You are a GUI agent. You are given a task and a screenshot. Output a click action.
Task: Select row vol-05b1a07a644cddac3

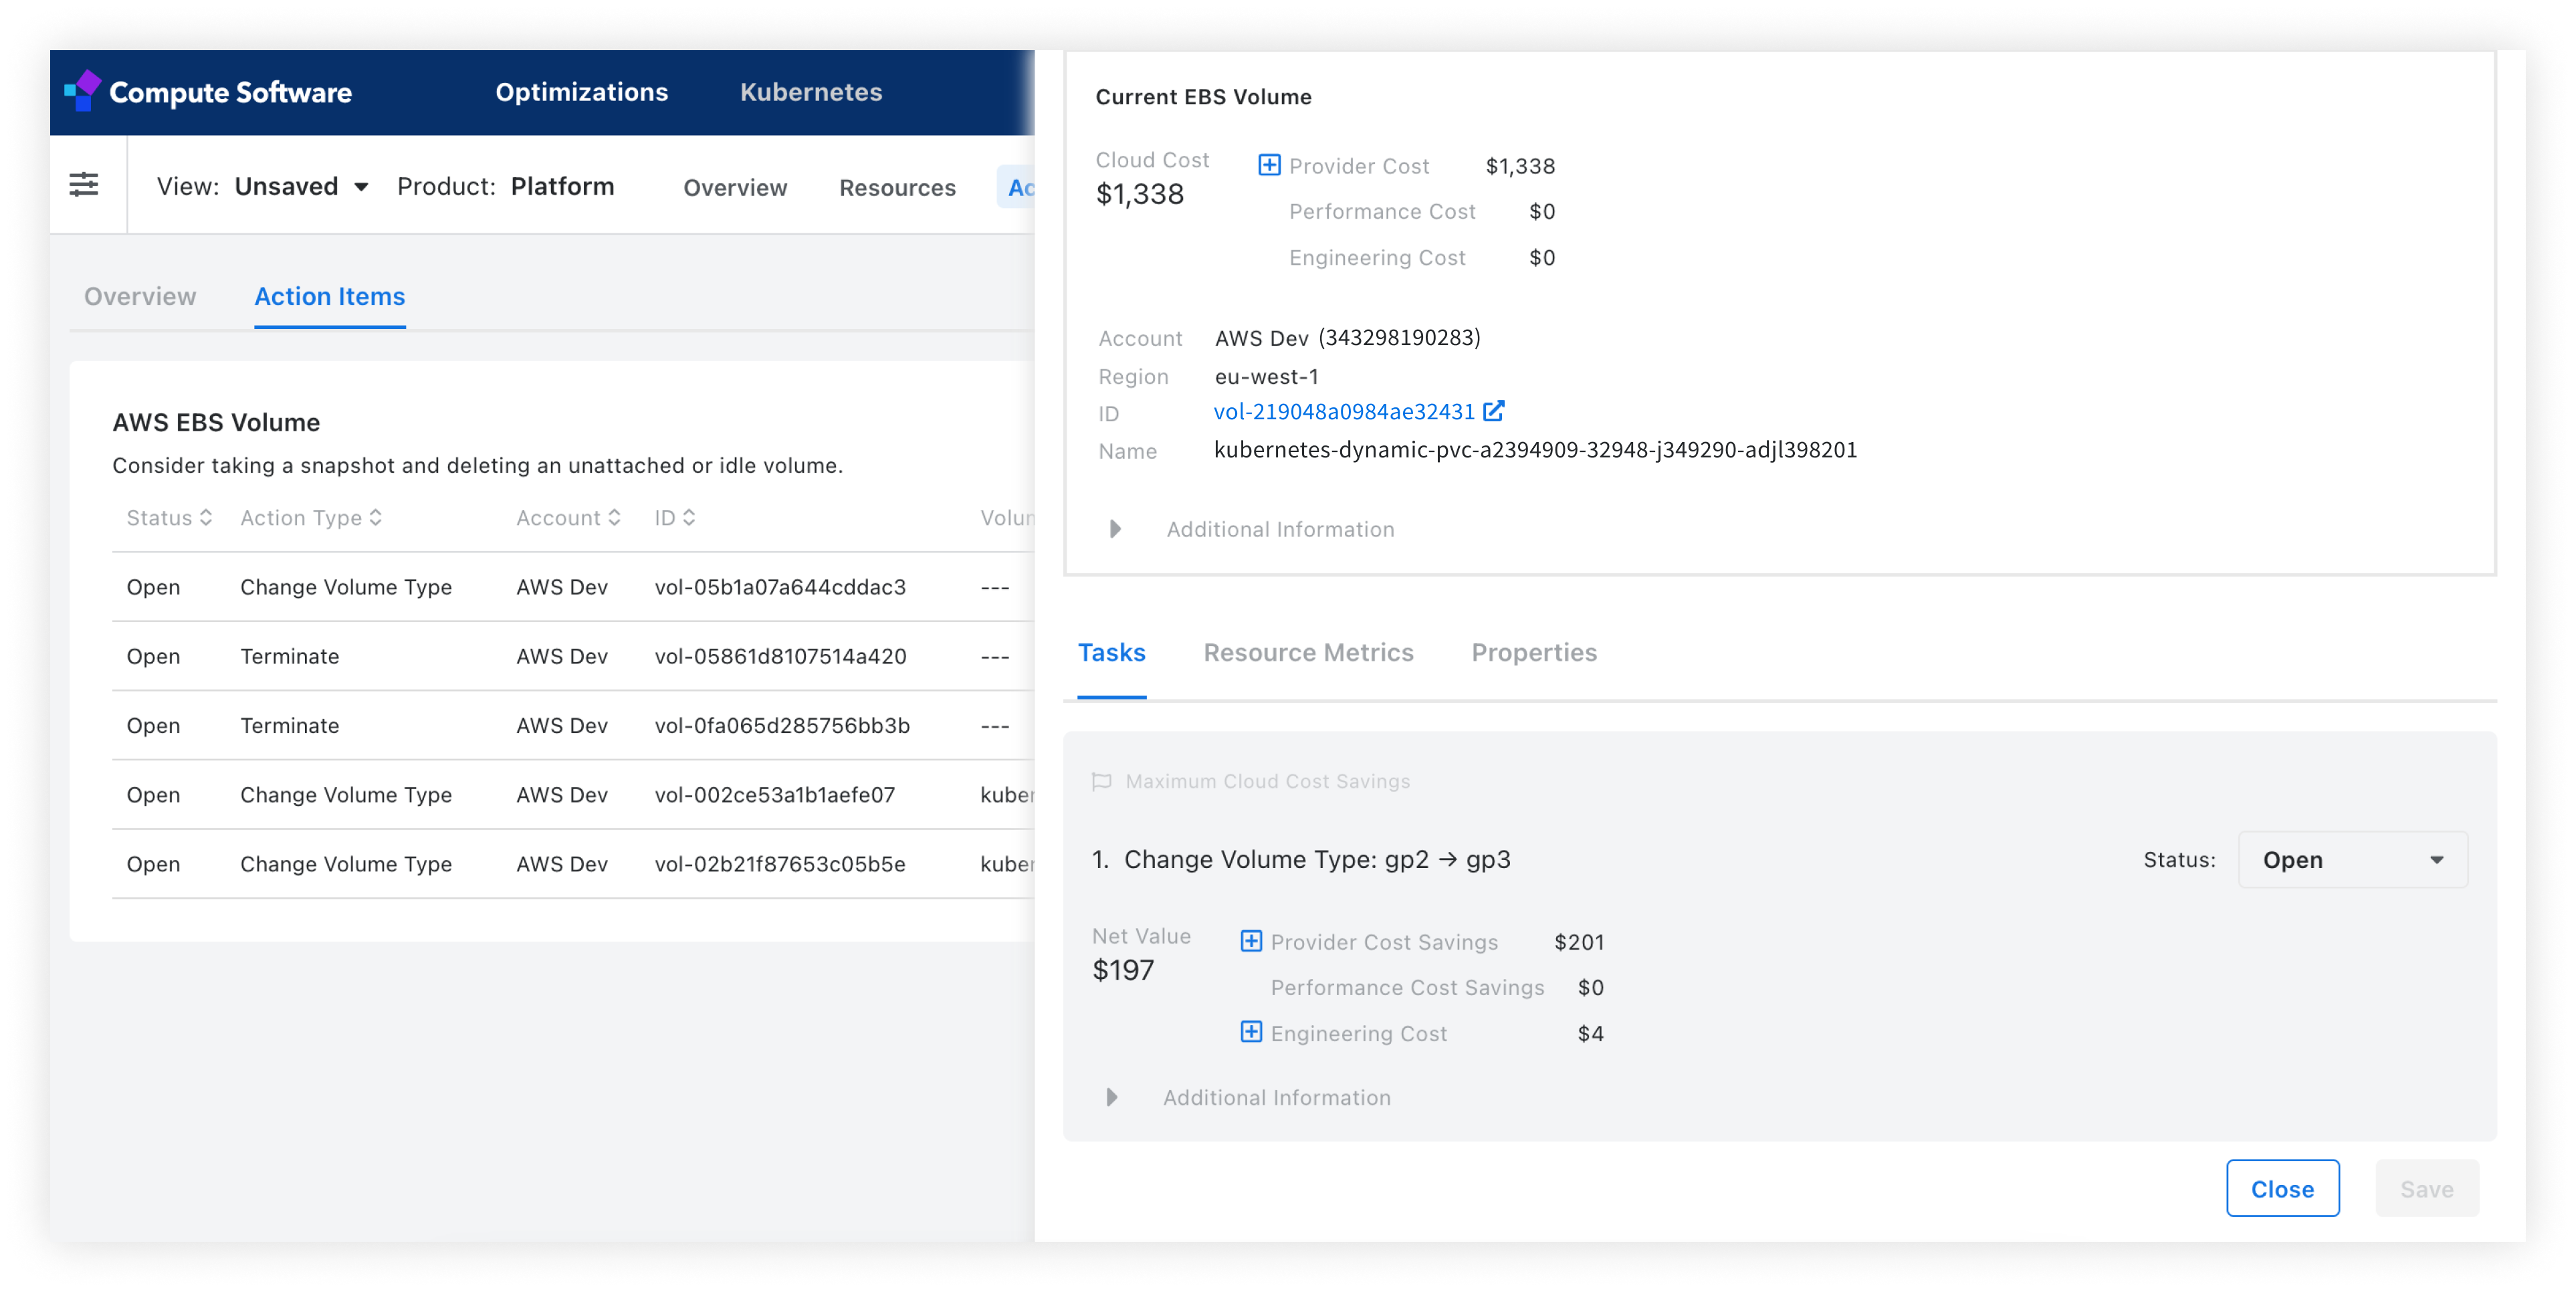pos(572,587)
